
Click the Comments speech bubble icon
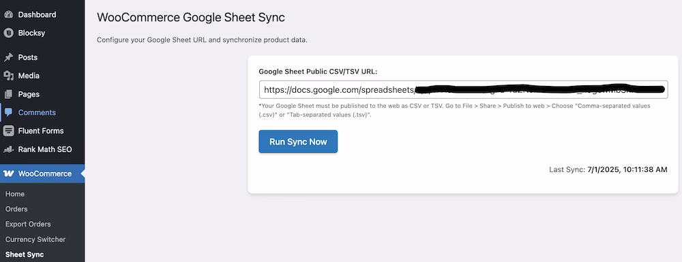click(x=9, y=113)
